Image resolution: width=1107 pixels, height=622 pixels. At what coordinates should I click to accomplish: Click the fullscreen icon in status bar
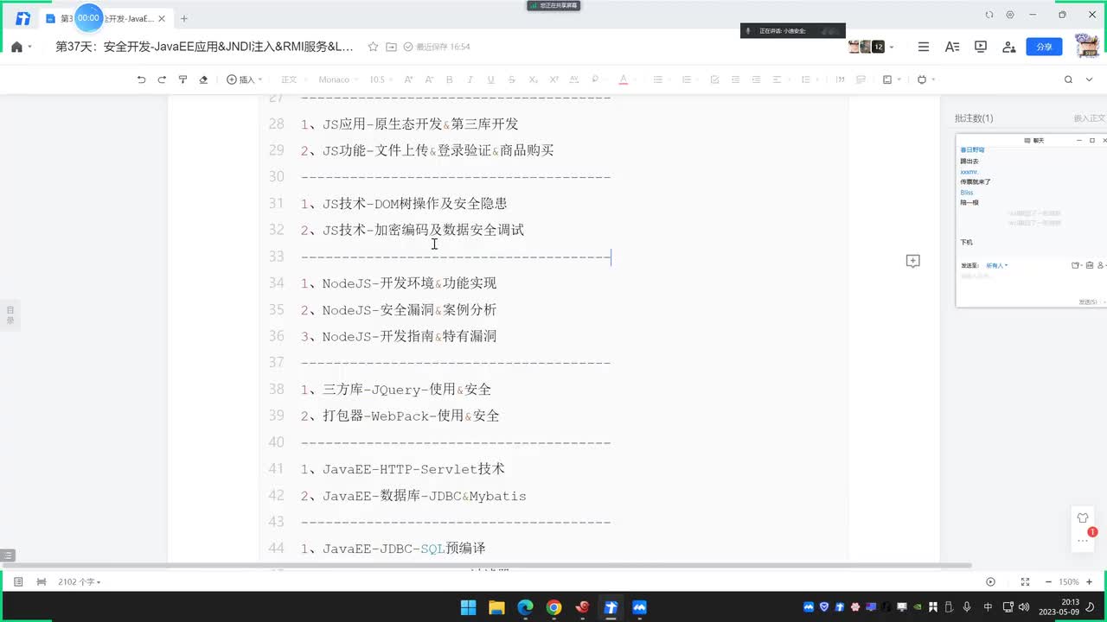click(1025, 582)
